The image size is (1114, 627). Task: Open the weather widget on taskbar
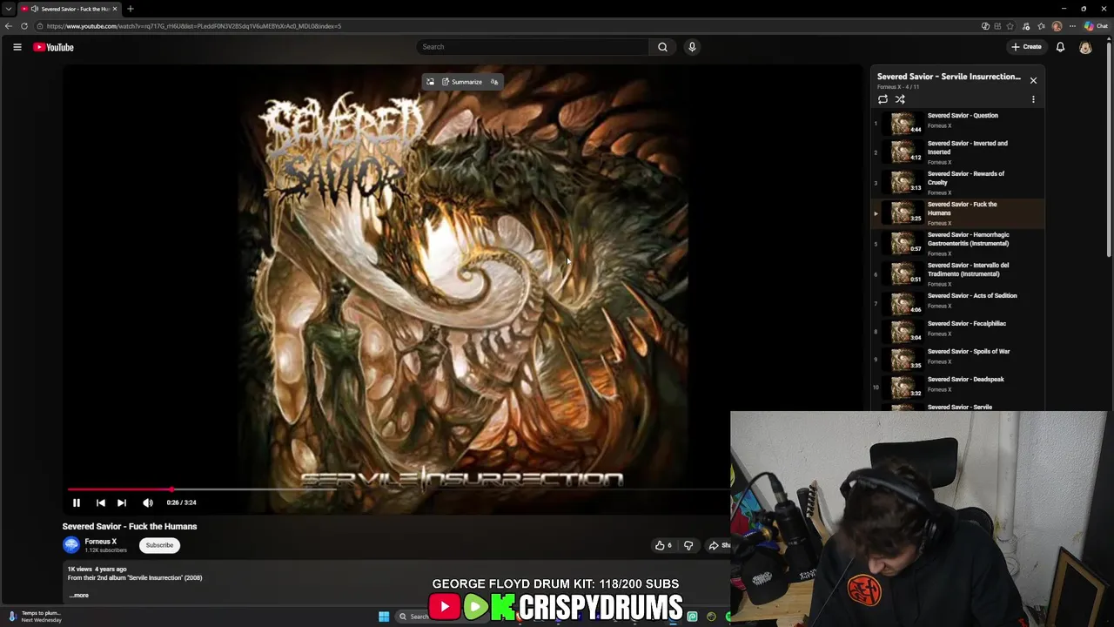point(35,616)
